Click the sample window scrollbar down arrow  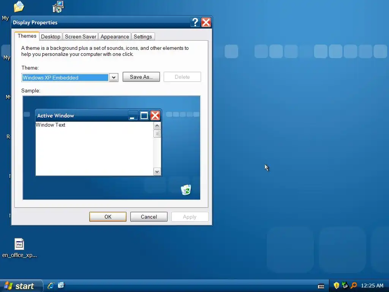(157, 171)
